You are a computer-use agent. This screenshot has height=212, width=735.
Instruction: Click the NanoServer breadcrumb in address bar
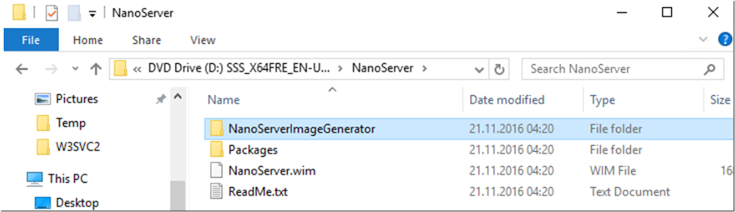[383, 68]
